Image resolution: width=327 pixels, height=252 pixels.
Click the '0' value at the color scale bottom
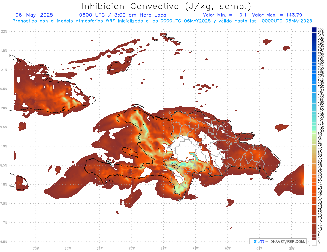click(x=319, y=242)
